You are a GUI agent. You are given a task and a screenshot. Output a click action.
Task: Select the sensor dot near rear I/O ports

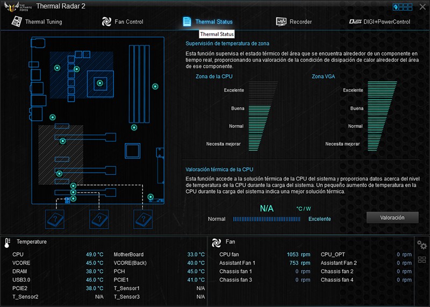(x=52, y=117)
